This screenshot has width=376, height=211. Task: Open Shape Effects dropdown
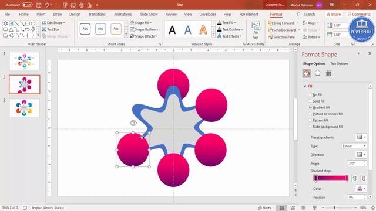143,36
